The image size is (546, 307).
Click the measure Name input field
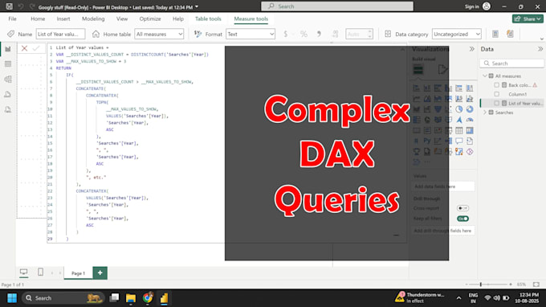tap(60, 34)
